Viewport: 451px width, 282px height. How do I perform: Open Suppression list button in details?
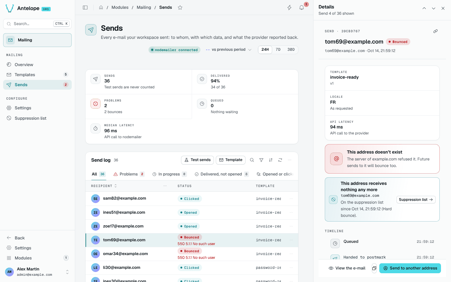pyautogui.click(x=416, y=200)
